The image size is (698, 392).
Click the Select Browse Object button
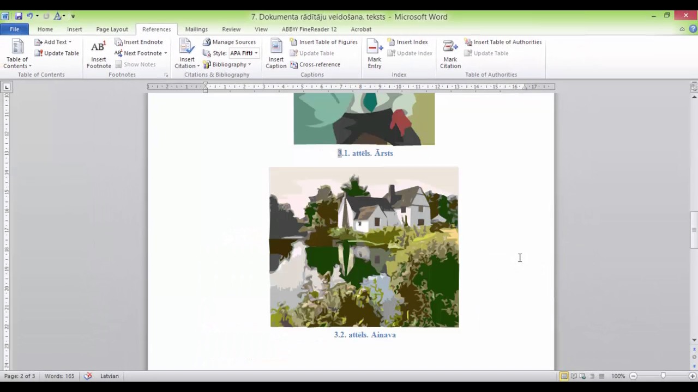coord(694,357)
